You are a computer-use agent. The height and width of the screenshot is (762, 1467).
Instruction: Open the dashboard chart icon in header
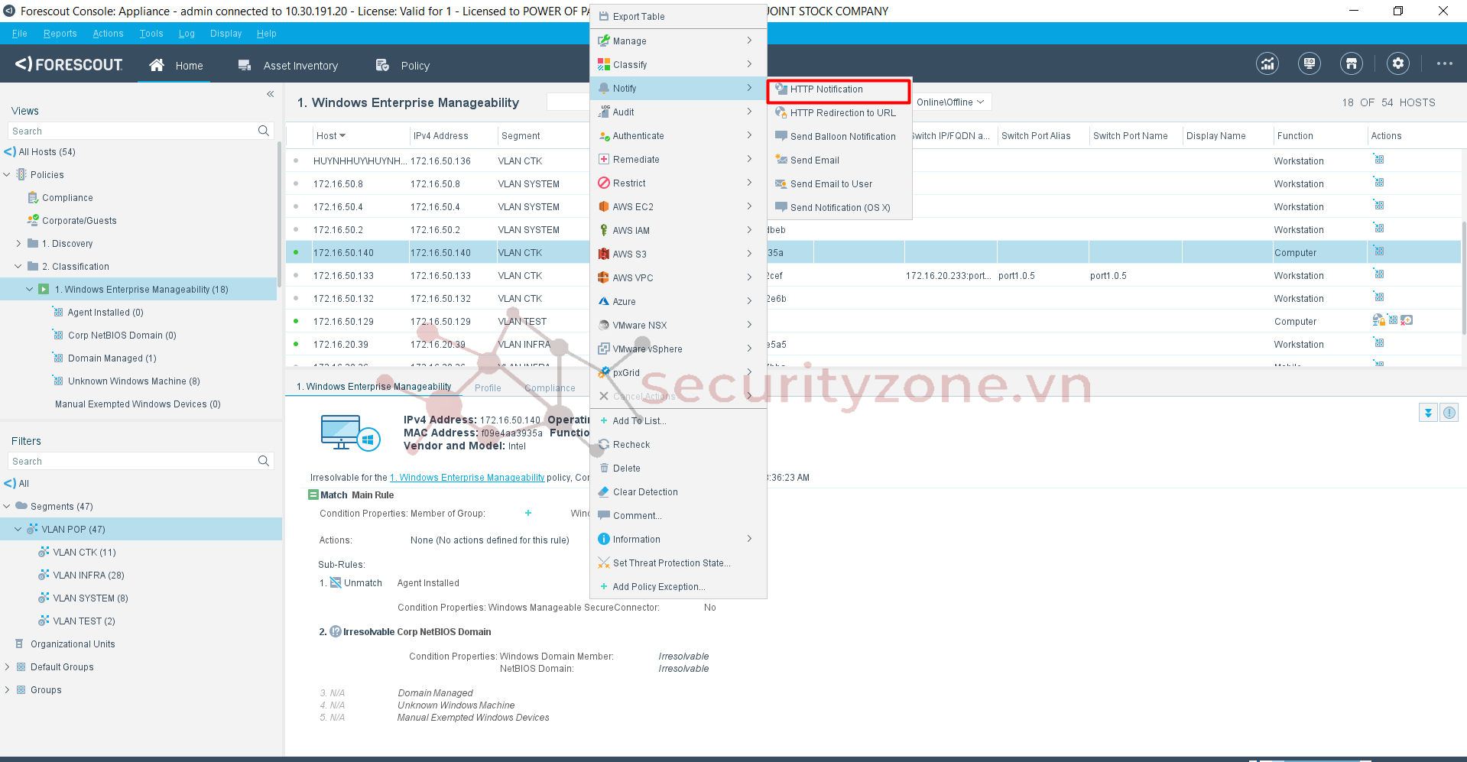[1267, 63]
